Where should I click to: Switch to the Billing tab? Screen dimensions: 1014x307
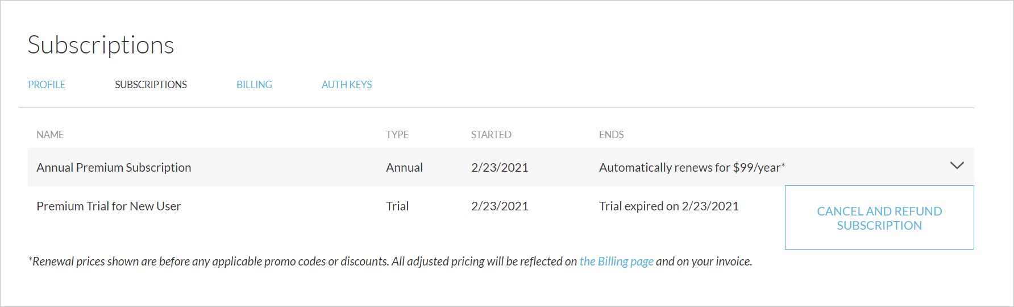254,85
